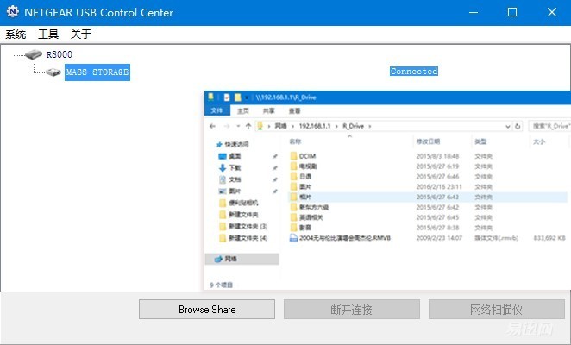Open the 关于 menu

(x=80, y=34)
